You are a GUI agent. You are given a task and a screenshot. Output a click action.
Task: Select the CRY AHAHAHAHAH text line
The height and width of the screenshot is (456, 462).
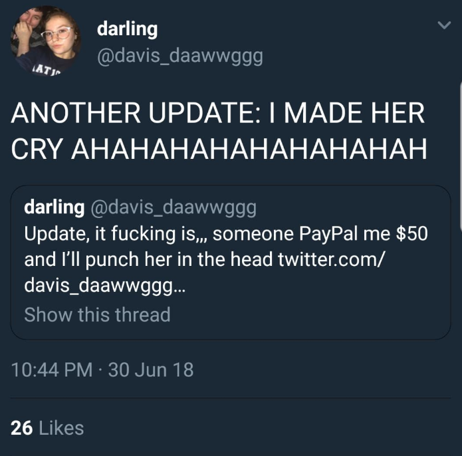click(219, 149)
